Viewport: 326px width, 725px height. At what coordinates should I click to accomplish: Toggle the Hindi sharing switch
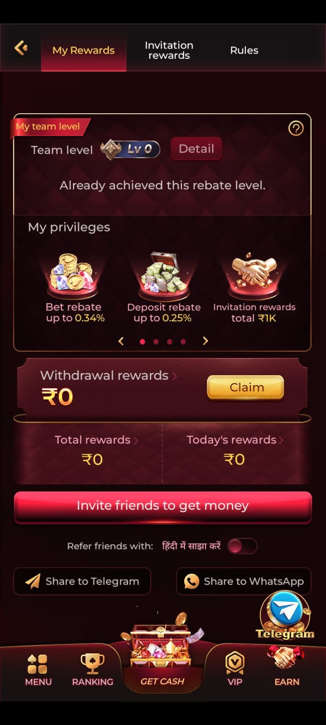pos(242,546)
